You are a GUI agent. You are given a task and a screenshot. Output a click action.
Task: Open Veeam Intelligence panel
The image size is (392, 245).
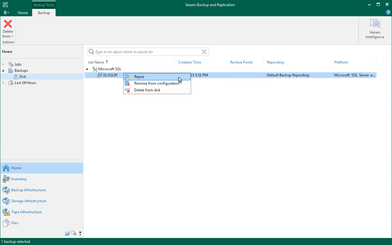[x=375, y=29]
